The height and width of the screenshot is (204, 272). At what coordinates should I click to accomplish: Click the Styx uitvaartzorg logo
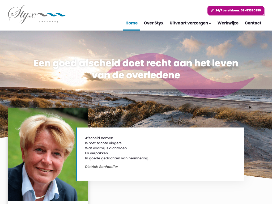tap(37, 15)
